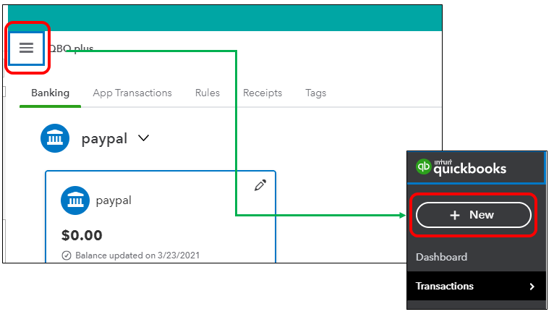The width and height of the screenshot is (554, 317).
Task: Open the hamburger navigation menu
Action: point(26,48)
